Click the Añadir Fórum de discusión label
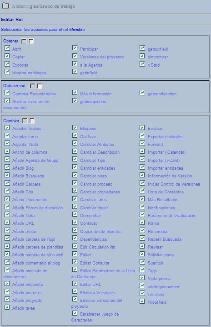 [x=37, y=208]
